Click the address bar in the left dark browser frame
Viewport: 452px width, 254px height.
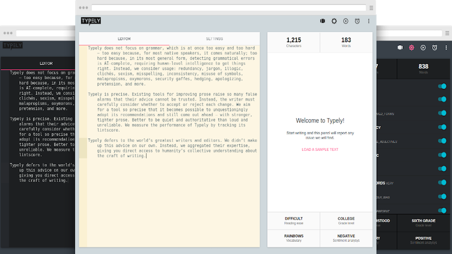46,33
